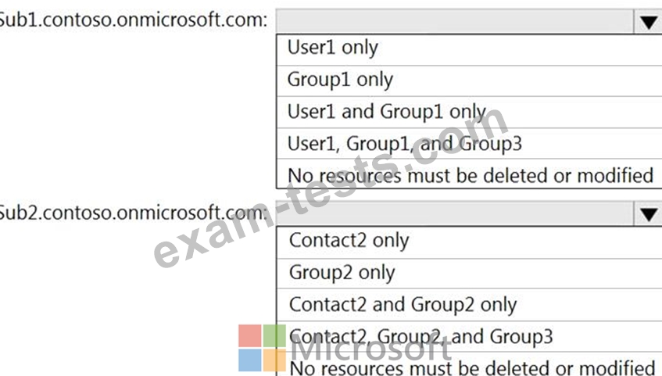
Task: Select the 'Group2 only' option
Action: click(469, 274)
